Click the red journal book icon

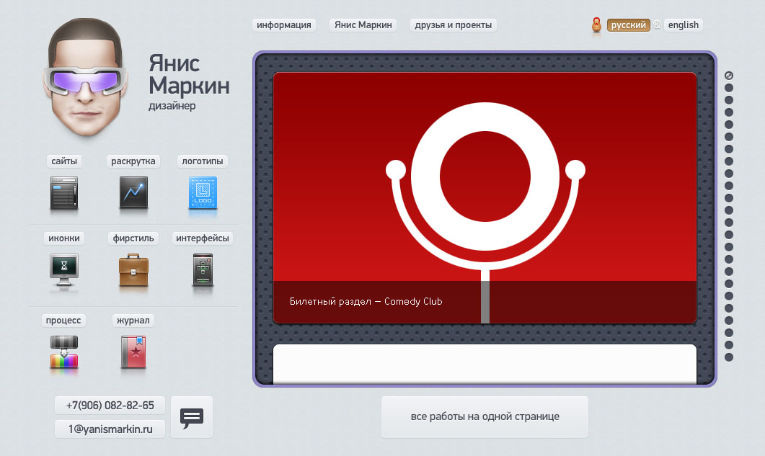pyautogui.click(x=133, y=352)
